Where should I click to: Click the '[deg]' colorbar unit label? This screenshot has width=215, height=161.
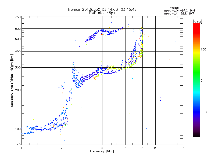197,22
